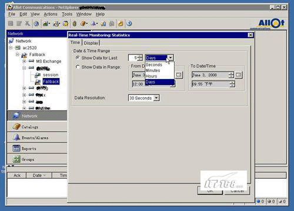Click the first grayed-out toolbar icon

[11, 23]
